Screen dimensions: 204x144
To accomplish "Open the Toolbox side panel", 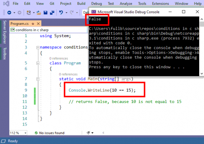I will point(4,54).
